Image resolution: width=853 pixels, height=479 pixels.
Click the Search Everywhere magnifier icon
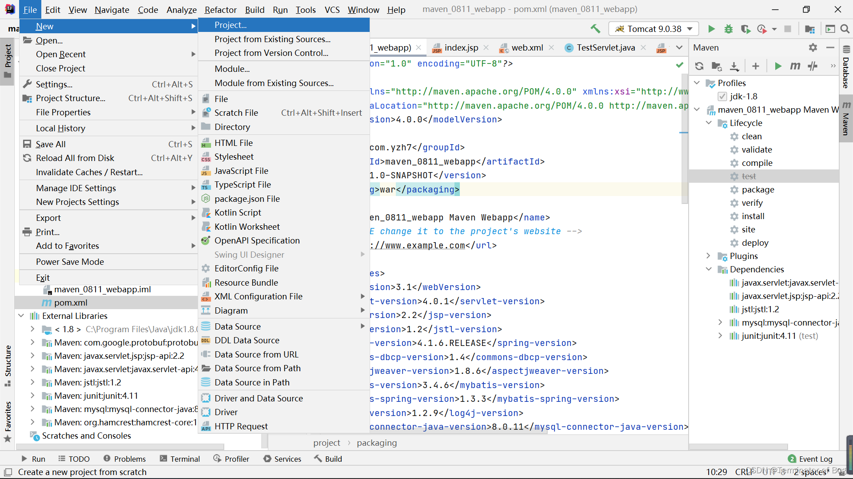845,29
